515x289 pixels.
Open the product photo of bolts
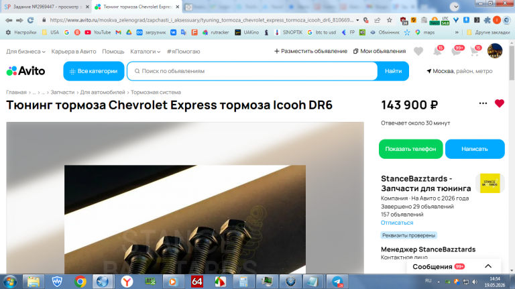click(185, 219)
